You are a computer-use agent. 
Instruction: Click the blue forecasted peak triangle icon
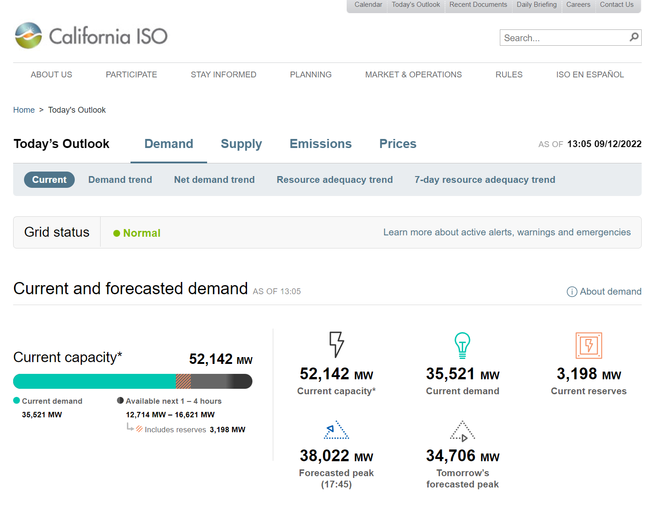tap(336, 430)
